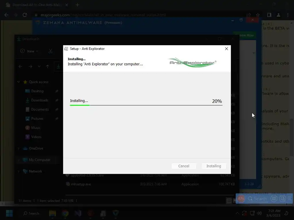Expand the OneDrive tree node
Viewport: 294px width, 220px height.
coord(19,148)
